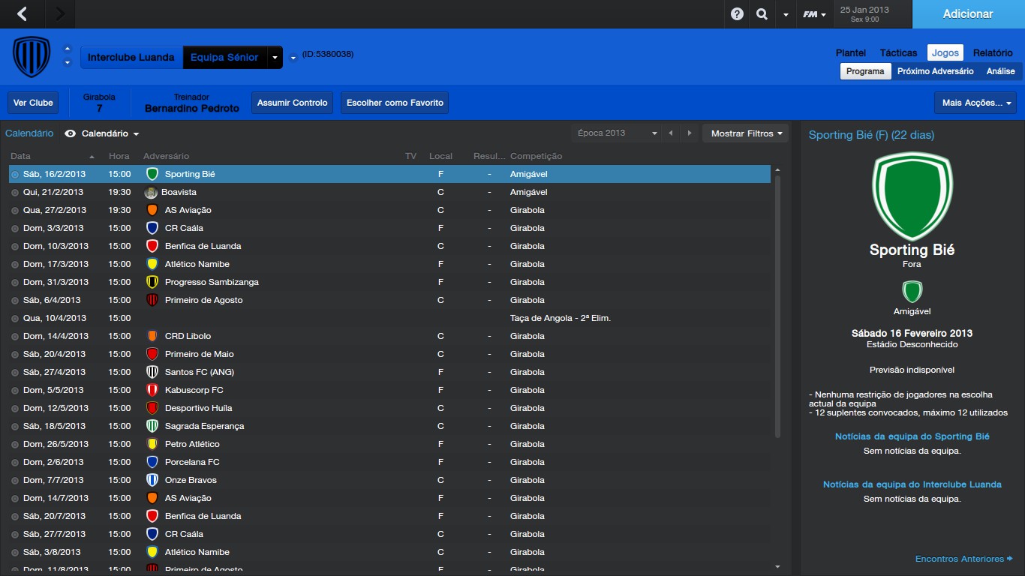Open the Época 2013 season selector
The height and width of the screenshot is (576, 1025).
coord(616,133)
